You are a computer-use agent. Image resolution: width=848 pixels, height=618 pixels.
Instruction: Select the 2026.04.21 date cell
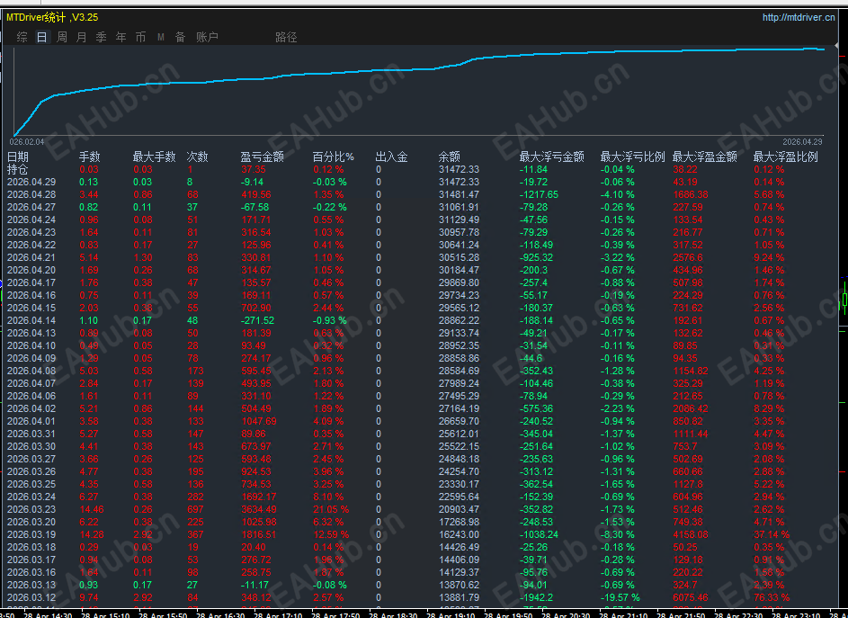point(31,257)
